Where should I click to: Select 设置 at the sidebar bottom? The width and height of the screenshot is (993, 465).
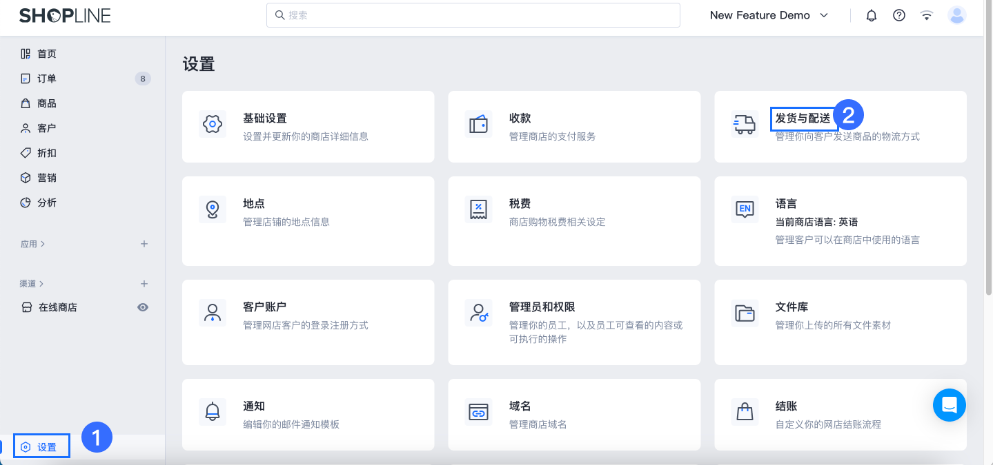pyautogui.click(x=47, y=447)
